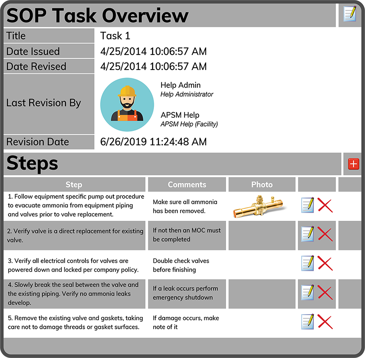Click the Title field label
Image resolution: width=365 pixels, height=358 pixels.
pyautogui.click(x=16, y=36)
